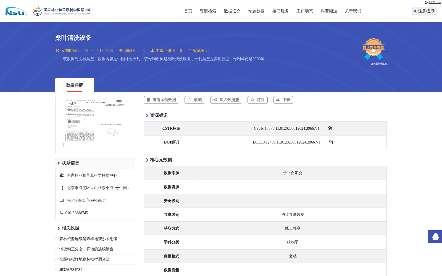Click the phone icon beside 010-62888745
The width and height of the screenshot is (442, 276).
pyautogui.click(x=61, y=213)
